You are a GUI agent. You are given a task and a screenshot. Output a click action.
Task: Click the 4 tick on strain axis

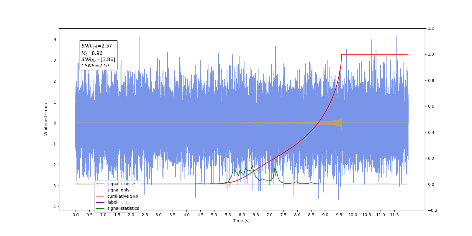tap(55, 39)
